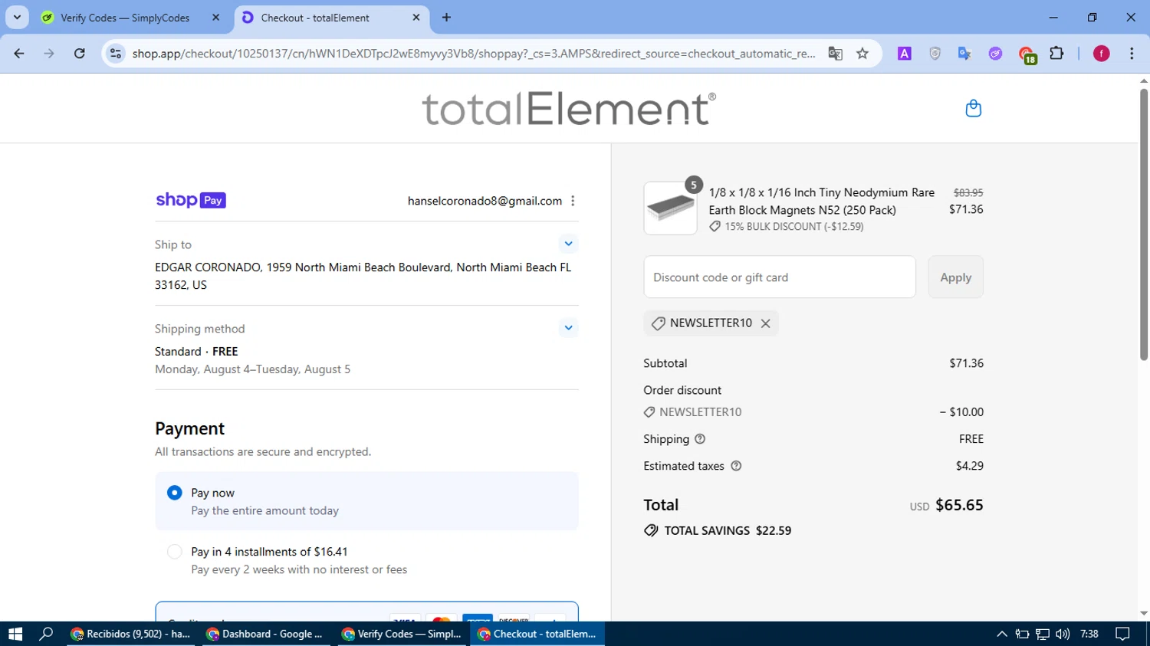Viewport: 1150px width, 646px height.
Task: Click the browser address bar URL
Action: tap(473, 54)
